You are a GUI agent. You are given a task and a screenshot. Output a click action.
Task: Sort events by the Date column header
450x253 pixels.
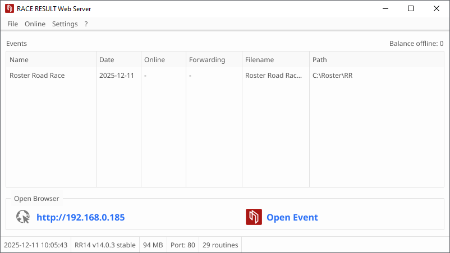click(118, 59)
